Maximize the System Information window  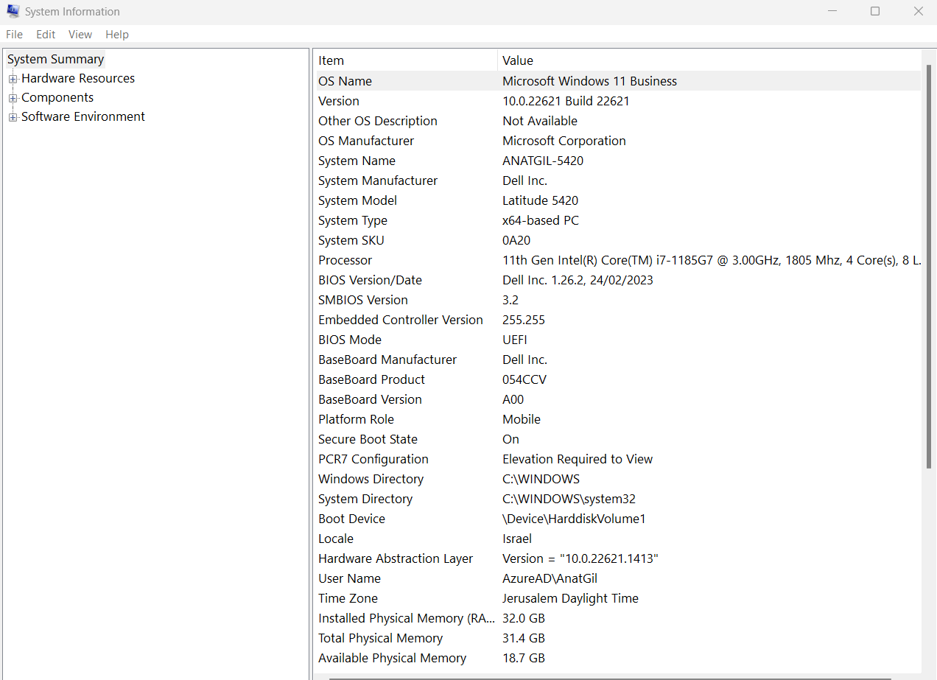[875, 11]
